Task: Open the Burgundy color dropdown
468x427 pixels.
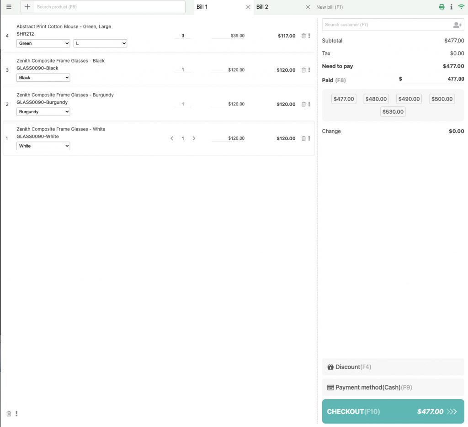Action: [x=43, y=111]
